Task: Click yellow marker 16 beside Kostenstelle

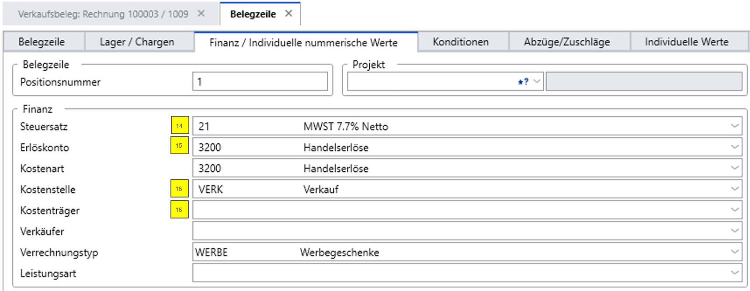Action: pos(179,189)
